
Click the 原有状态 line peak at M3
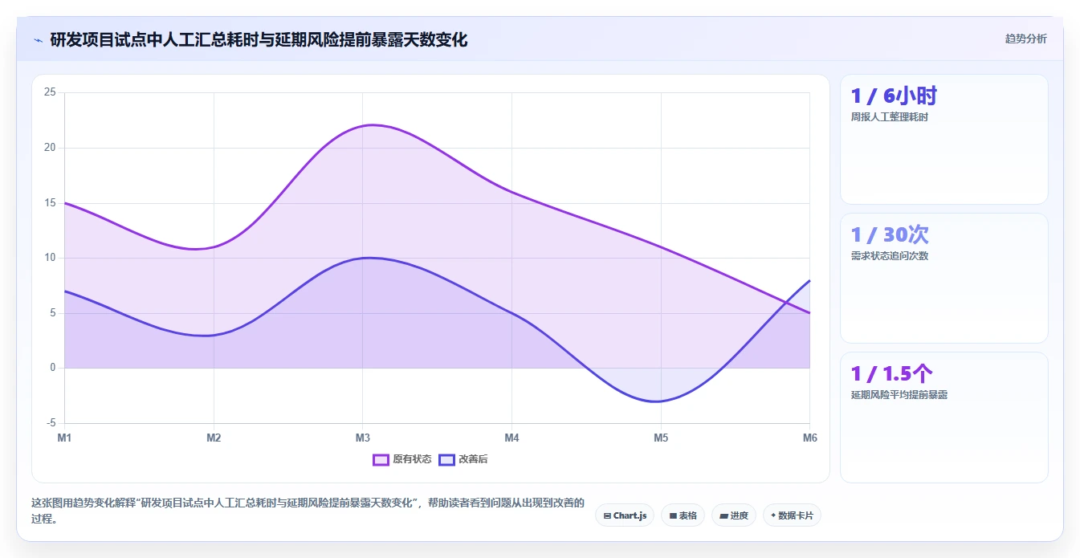pyautogui.click(x=372, y=125)
